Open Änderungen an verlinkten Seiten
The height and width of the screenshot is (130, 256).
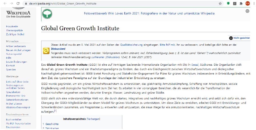click(15, 87)
